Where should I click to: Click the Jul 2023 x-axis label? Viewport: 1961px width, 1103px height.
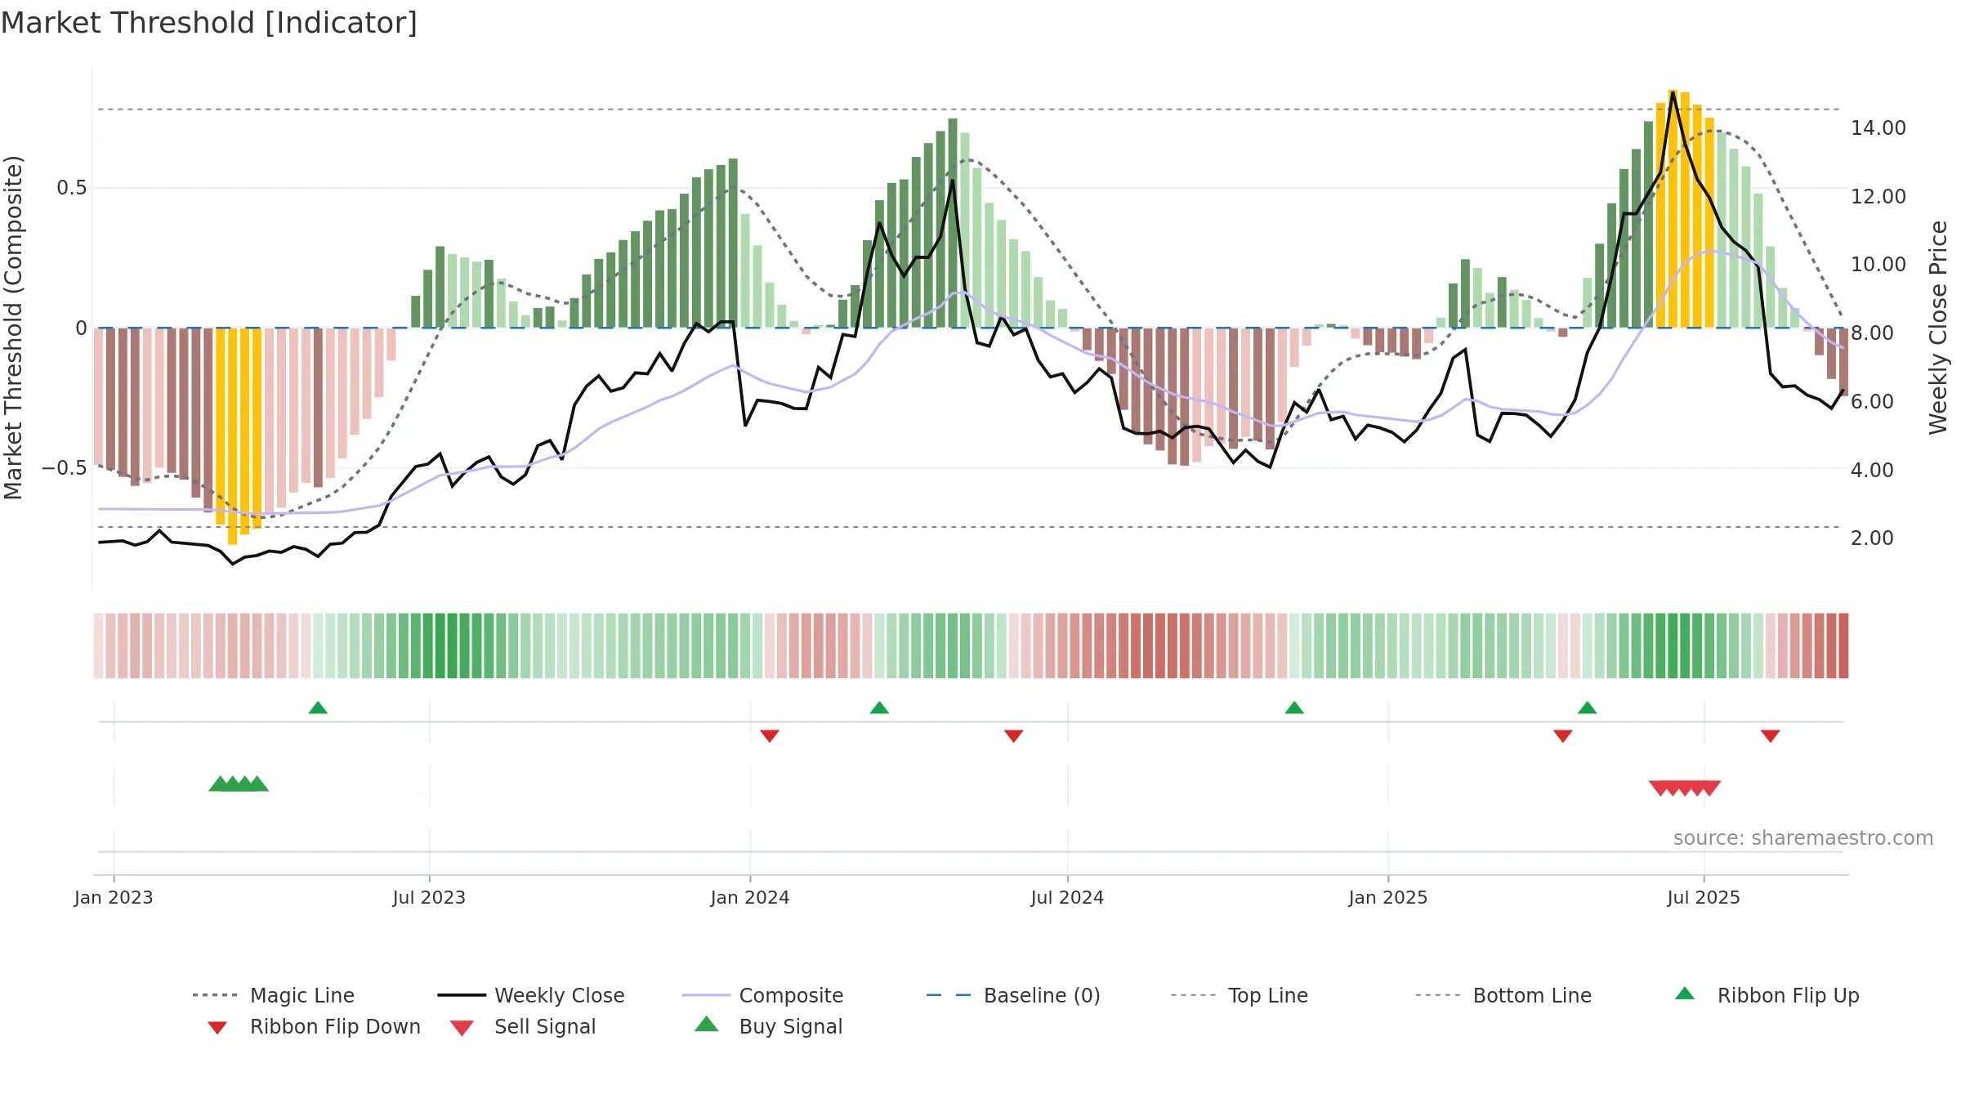[x=429, y=897]
